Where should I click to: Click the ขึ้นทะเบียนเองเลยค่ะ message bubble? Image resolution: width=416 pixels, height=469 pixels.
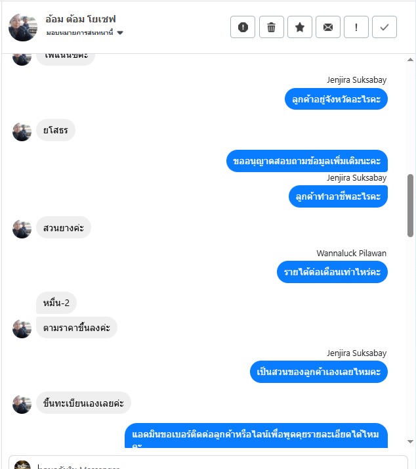(83, 403)
